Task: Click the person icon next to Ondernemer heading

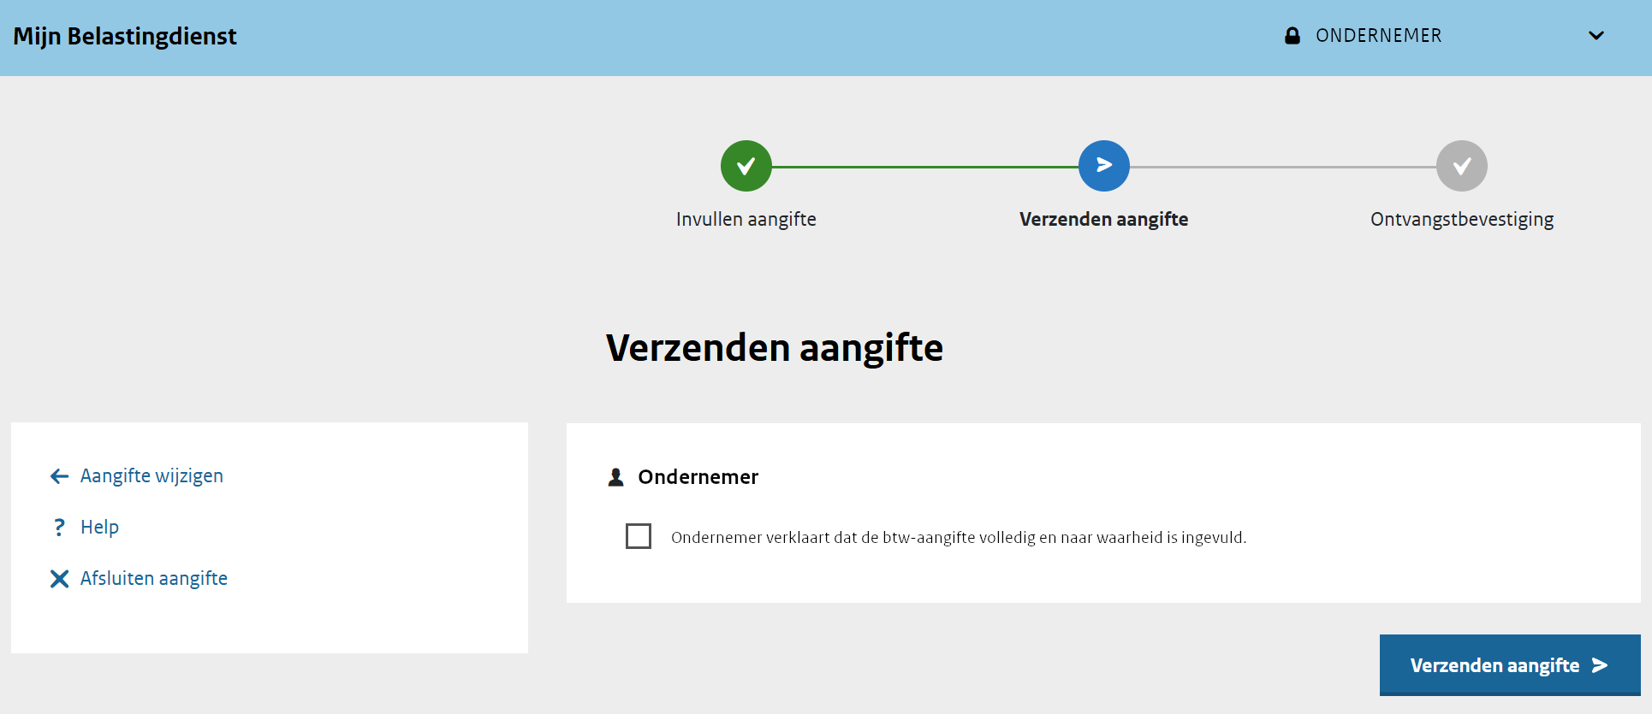Action: 615,477
